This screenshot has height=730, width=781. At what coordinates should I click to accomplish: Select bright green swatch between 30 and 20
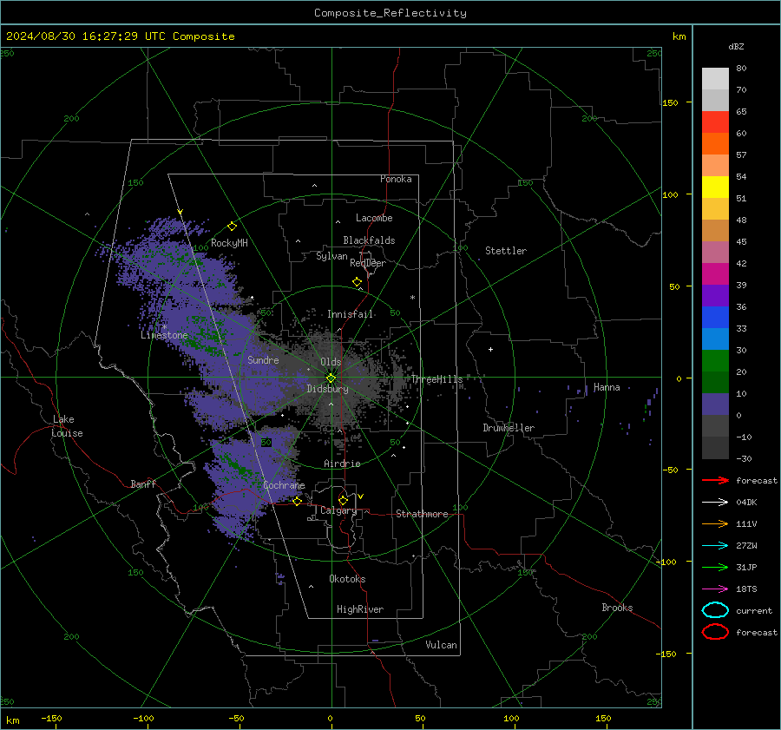715,361
